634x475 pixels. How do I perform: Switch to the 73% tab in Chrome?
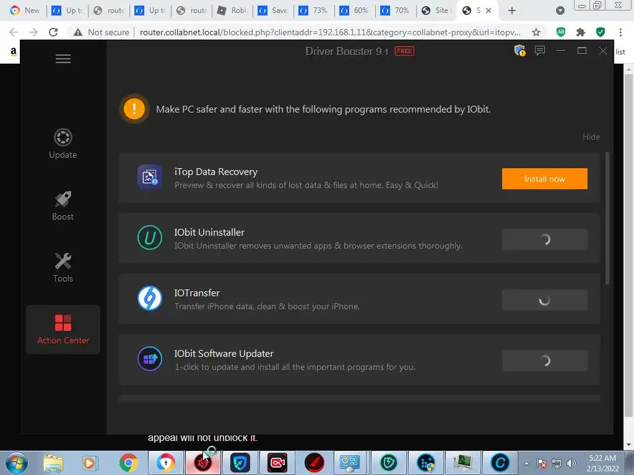(314, 11)
